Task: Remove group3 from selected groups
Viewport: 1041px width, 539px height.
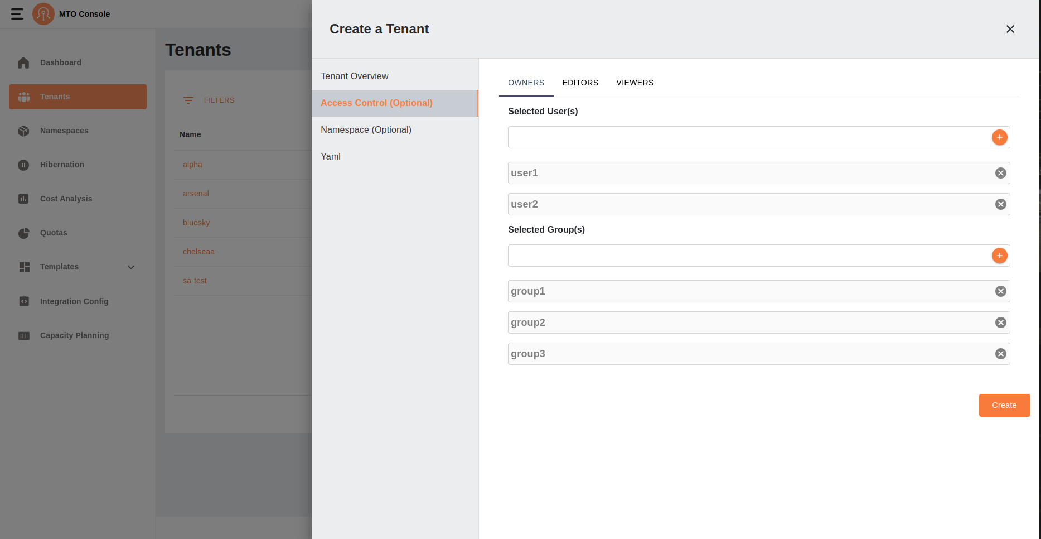Action: point(1000,354)
